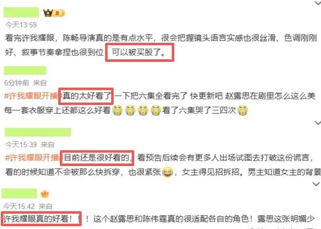Click the laughing-tears emoji after 也很紧张

[x=167, y=172]
